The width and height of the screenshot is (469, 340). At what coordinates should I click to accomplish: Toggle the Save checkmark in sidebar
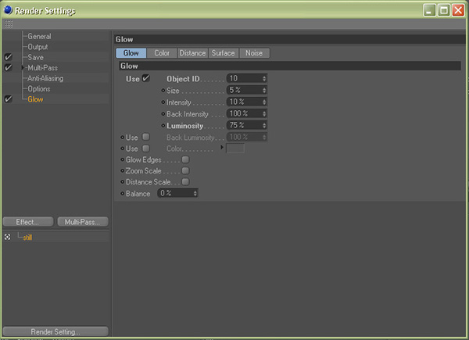tap(8, 58)
